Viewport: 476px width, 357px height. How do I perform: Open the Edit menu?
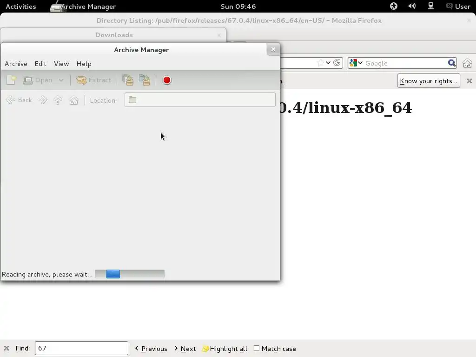click(40, 64)
